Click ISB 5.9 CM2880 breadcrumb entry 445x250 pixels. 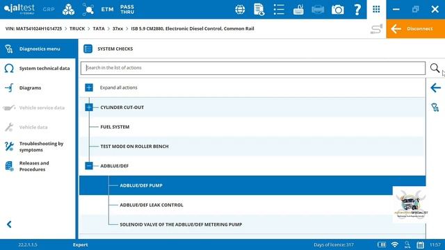point(193,28)
